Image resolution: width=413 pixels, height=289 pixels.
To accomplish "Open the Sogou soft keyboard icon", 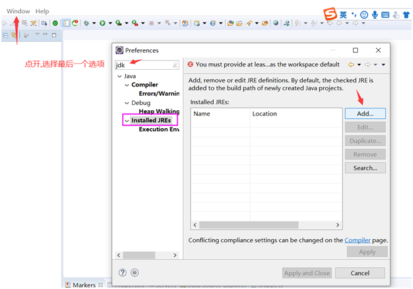I will pyautogui.click(x=385, y=15).
